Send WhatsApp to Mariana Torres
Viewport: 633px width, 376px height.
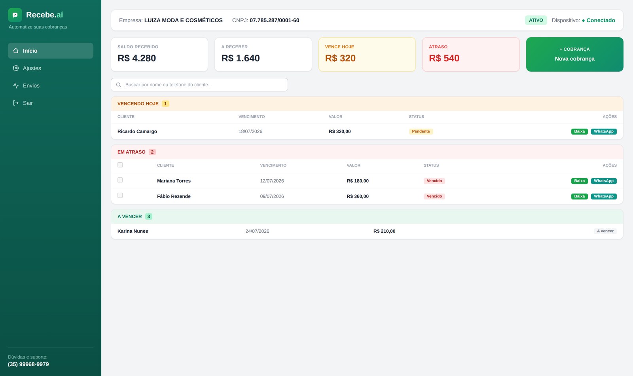pos(604,181)
